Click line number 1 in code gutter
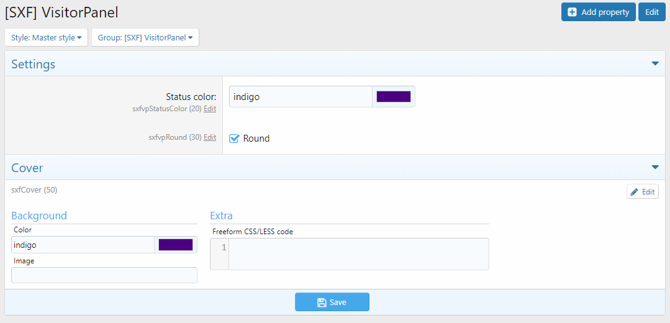The image size is (670, 323). [x=224, y=248]
